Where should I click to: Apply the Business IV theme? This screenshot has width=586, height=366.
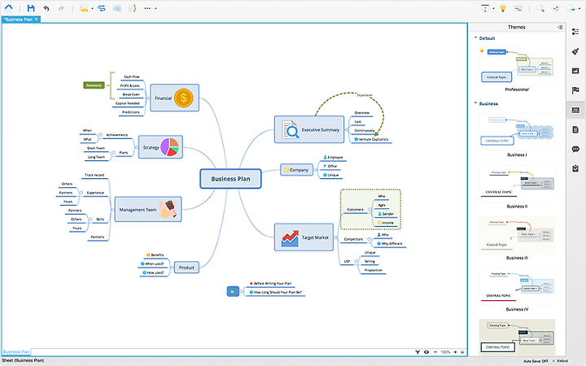click(x=517, y=286)
